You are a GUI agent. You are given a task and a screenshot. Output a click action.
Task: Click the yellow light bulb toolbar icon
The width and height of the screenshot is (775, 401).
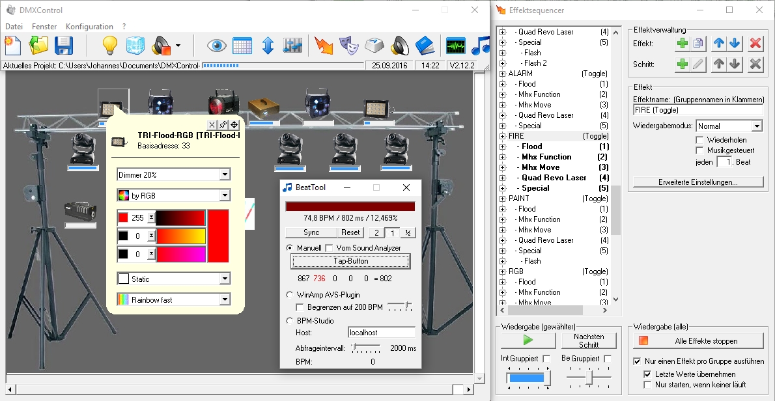point(110,46)
